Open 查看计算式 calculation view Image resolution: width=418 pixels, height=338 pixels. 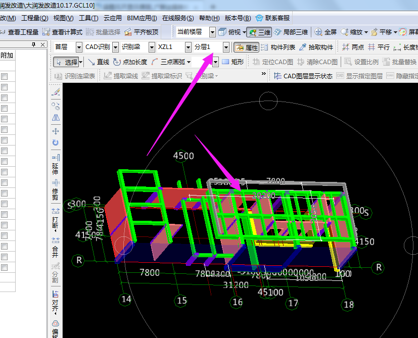coord(62,32)
